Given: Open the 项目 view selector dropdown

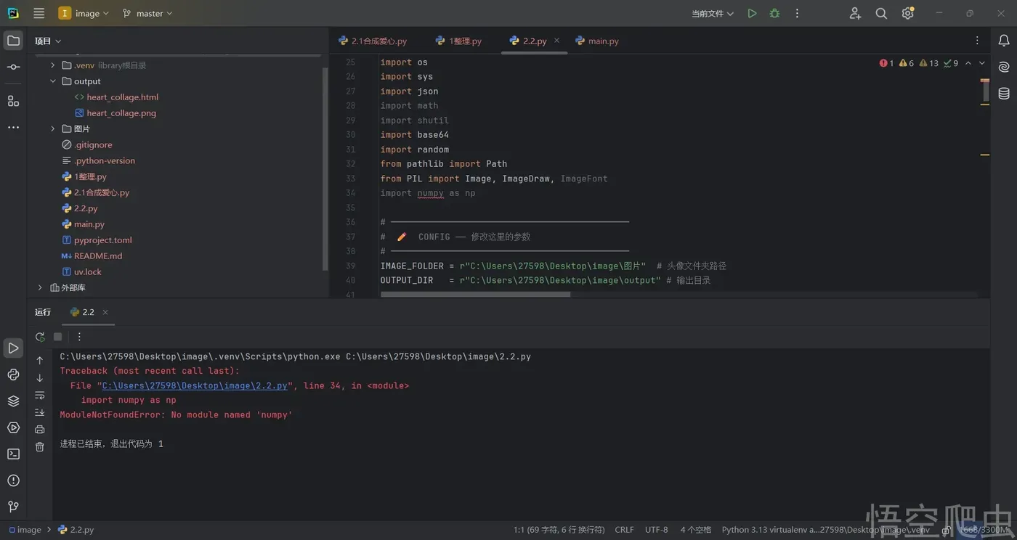Looking at the screenshot, I should click(48, 41).
